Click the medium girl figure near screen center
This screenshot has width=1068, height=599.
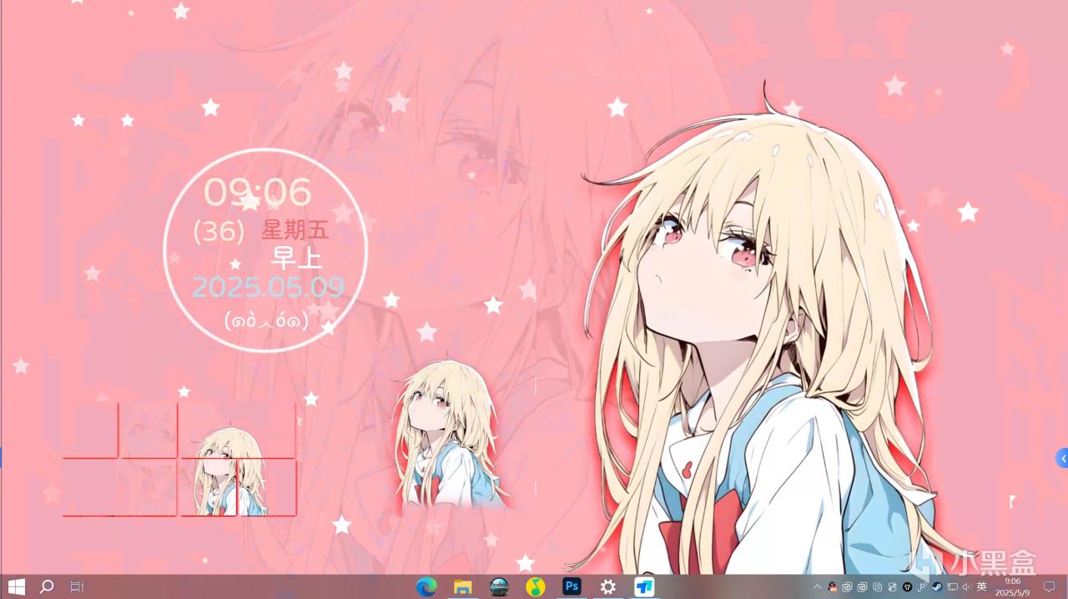point(450,435)
